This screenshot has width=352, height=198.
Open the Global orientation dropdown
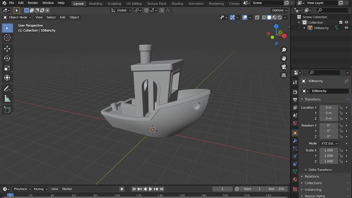121,10
